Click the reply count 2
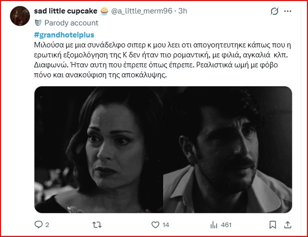 [x=47, y=225]
